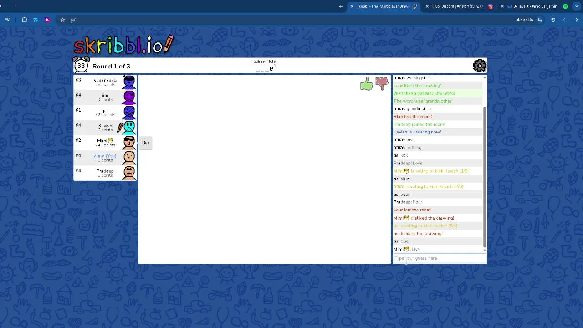Click the 'Pradeep: Love' chat message

click(408, 163)
